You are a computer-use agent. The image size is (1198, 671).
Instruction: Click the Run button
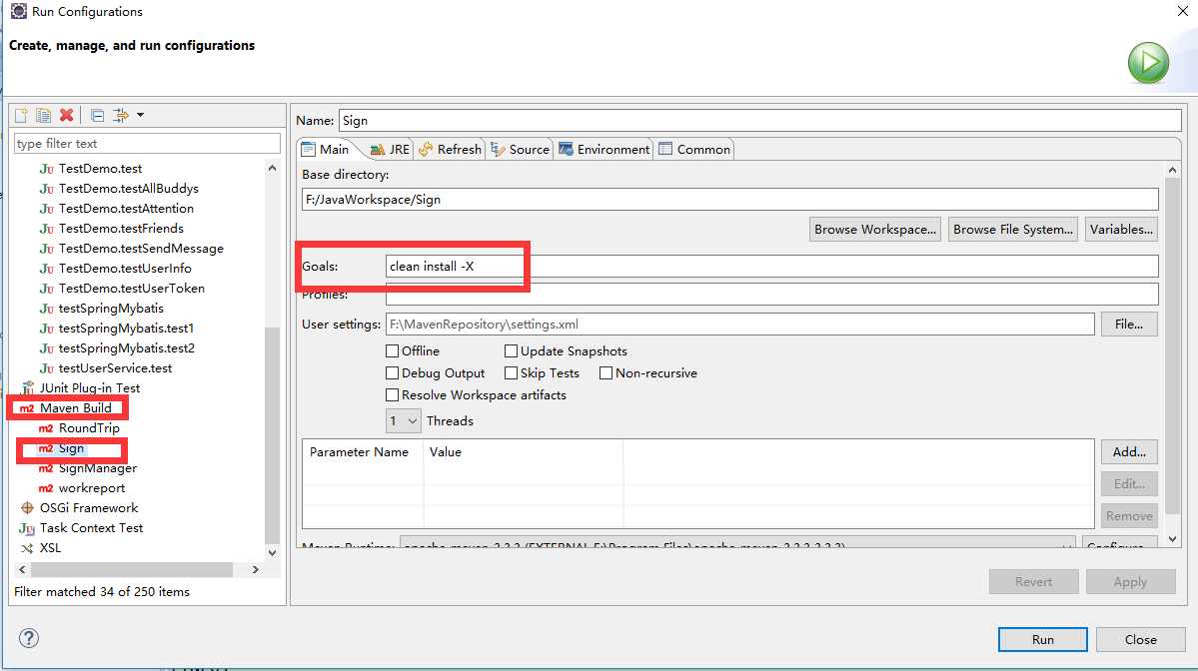[1042, 640]
